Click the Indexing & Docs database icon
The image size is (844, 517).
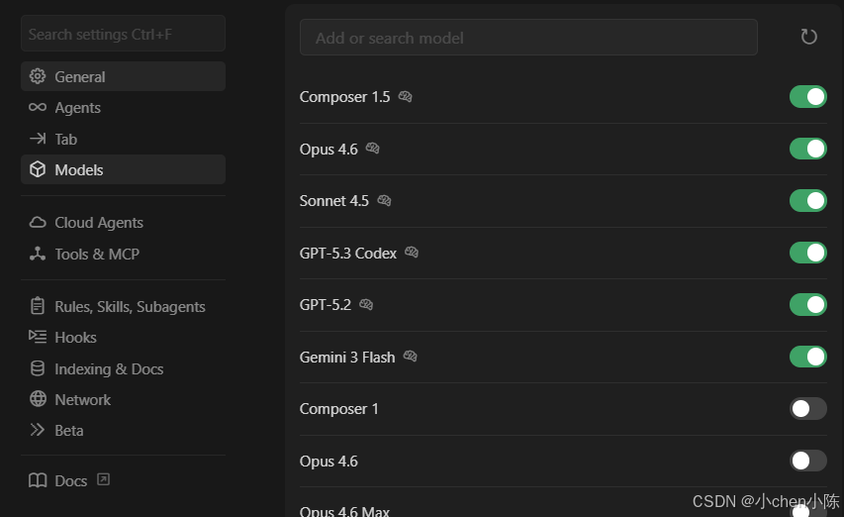[x=38, y=368]
